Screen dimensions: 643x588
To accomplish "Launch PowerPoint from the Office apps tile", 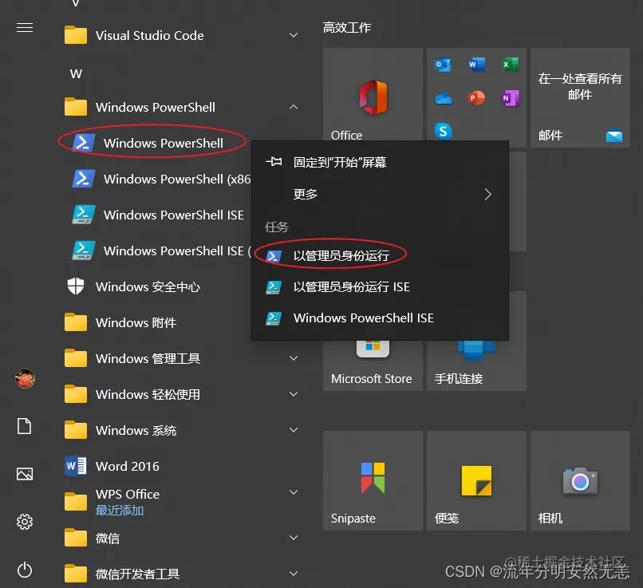I will click(x=476, y=98).
